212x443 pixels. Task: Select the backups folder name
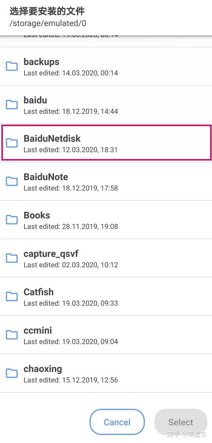(42, 62)
